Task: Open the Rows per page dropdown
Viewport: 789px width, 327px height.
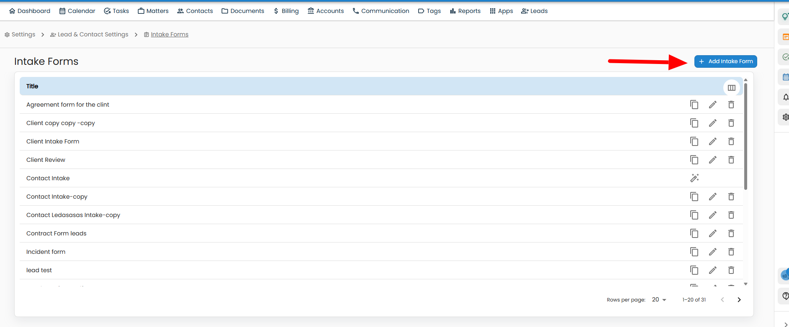Action: 659,300
